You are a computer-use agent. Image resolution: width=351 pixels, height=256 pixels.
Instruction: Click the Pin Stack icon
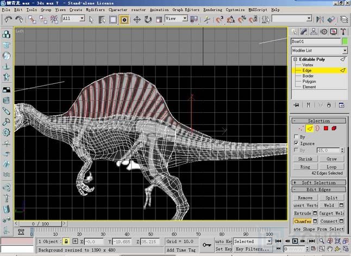(296, 105)
